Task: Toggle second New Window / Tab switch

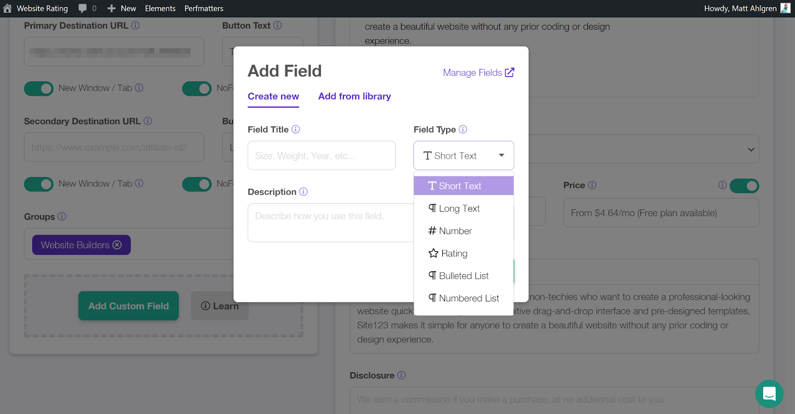Action: point(39,184)
